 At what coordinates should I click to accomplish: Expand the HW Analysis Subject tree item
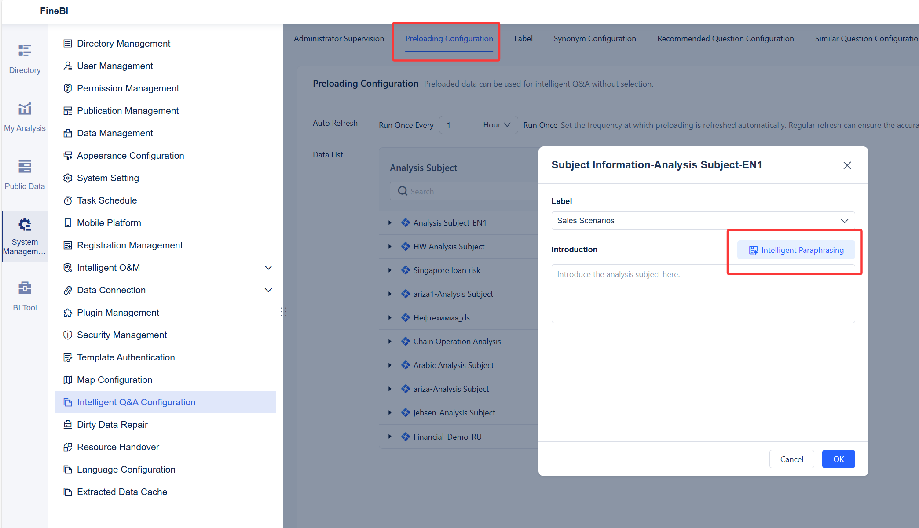click(389, 246)
